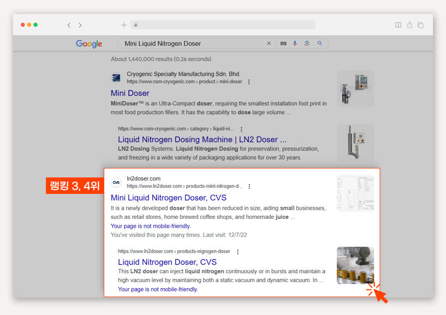This screenshot has height=315, width=446.
Task: Go back with the browser back arrow
Action: click(69, 25)
